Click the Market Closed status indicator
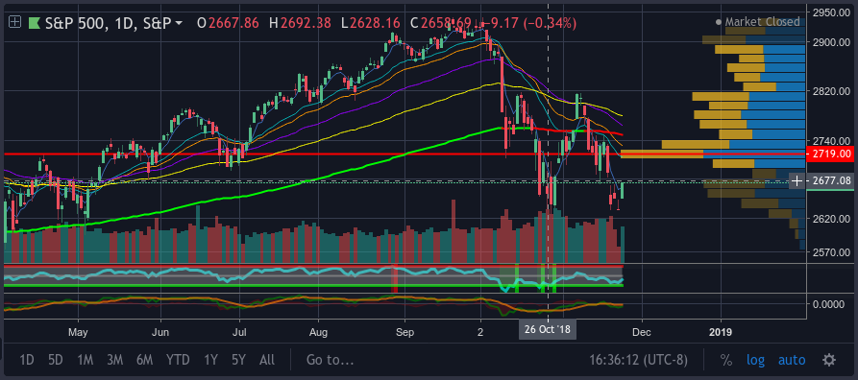Image resolution: width=858 pixels, height=380 pixels. coord(757,22)
